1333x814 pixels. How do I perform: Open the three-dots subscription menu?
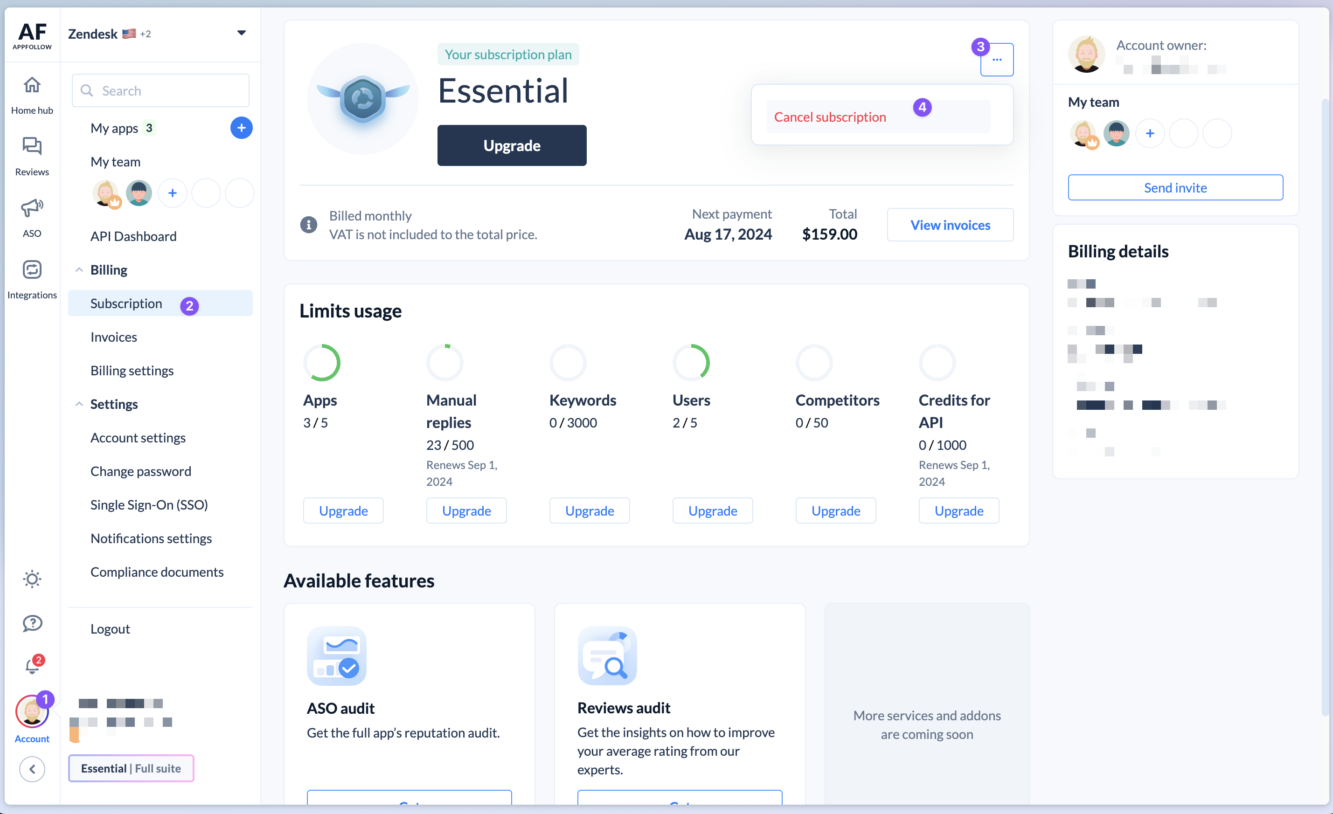pos(997,60)
